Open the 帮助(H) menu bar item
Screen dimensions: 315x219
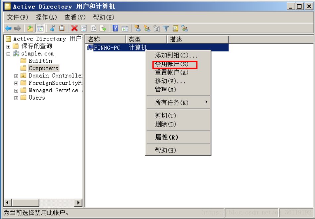104,17
